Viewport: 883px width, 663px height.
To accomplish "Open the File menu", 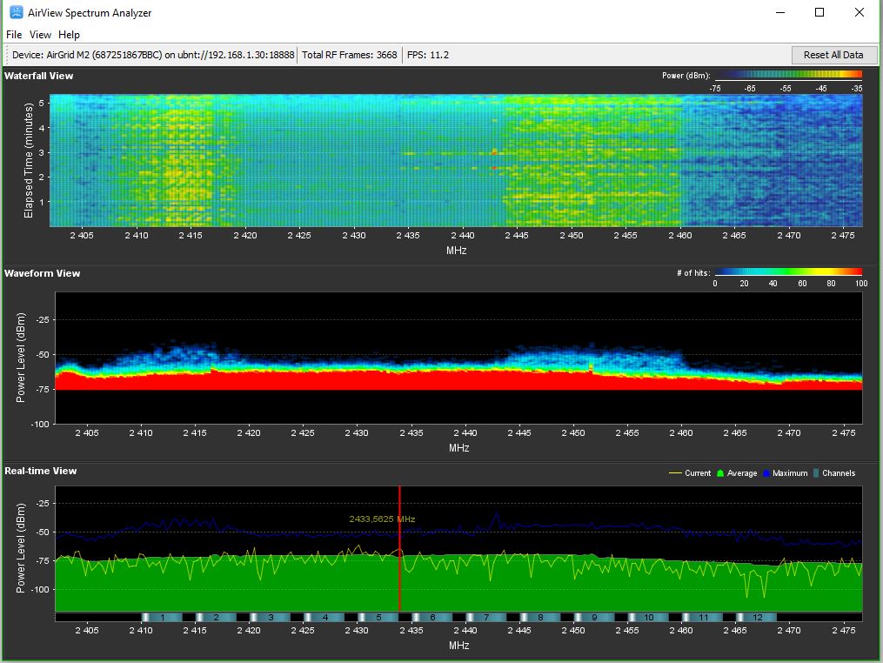I will [14, 35].
